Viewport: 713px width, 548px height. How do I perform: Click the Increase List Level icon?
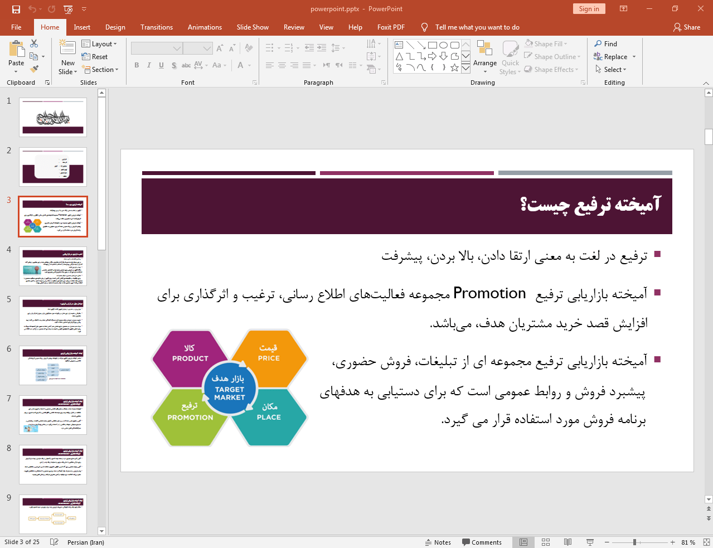pyautogui.click(x=322, y=49)
